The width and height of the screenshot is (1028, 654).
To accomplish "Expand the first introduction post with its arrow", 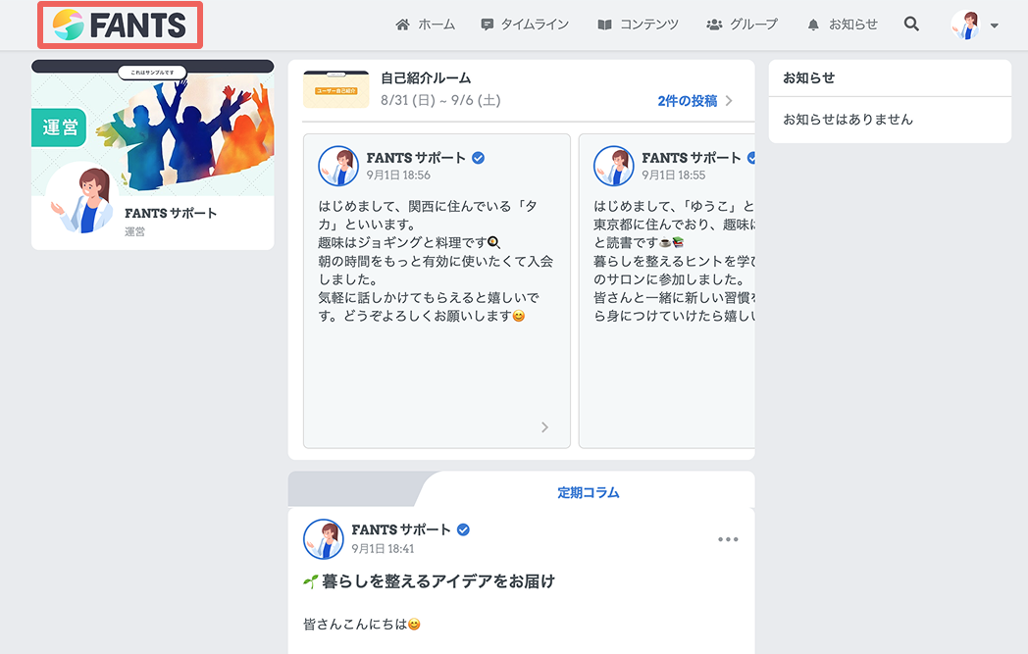I will tap(544, 428).
